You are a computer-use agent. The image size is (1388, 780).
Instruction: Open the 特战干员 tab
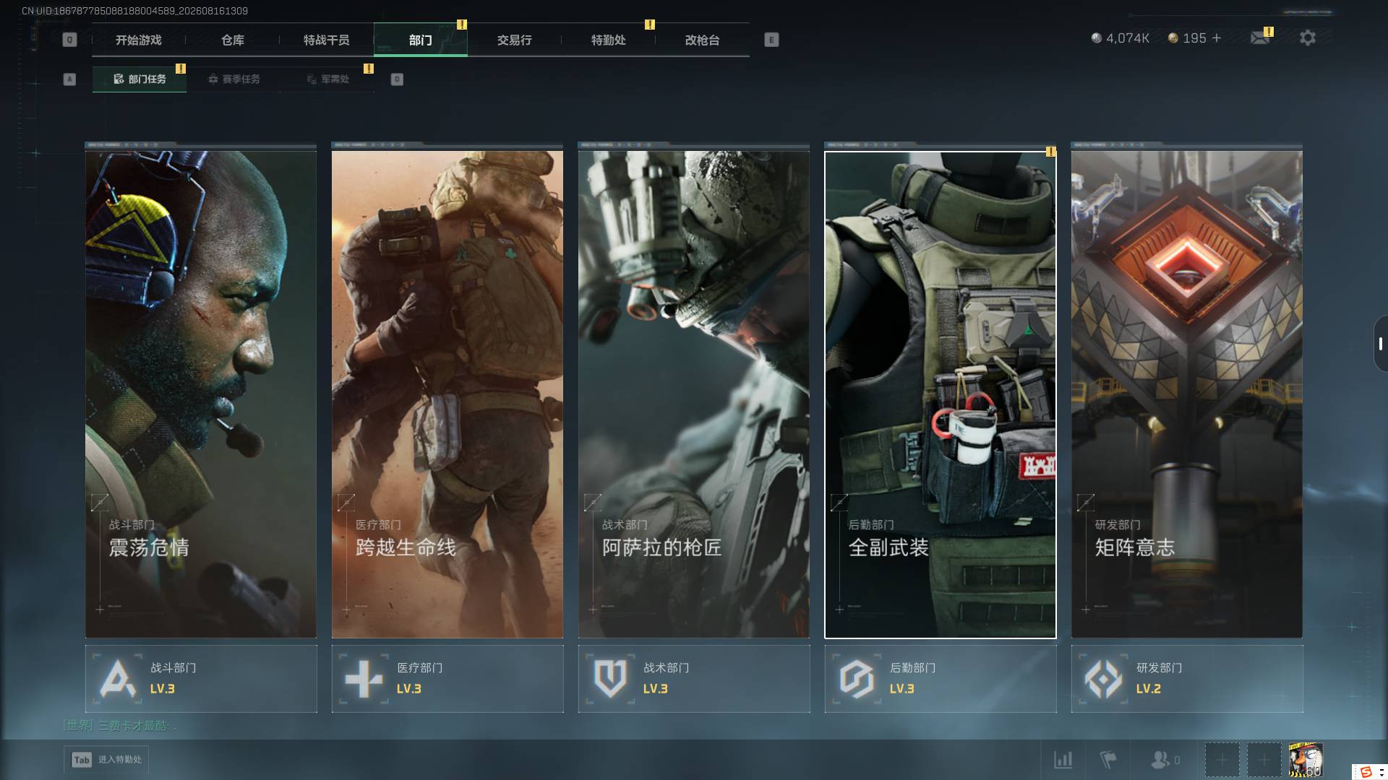(327, 40)
